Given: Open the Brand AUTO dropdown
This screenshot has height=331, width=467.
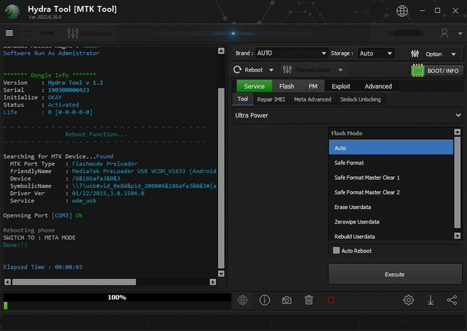Looking at the screenshot, I should [292, 53].
